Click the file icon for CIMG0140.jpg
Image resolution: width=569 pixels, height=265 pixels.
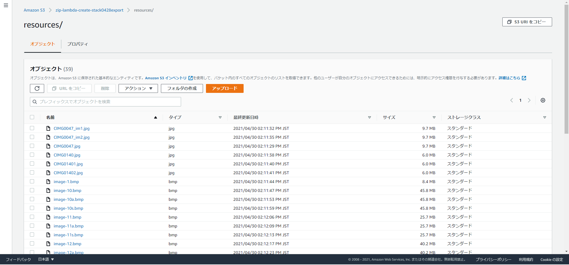coord(48,155)
